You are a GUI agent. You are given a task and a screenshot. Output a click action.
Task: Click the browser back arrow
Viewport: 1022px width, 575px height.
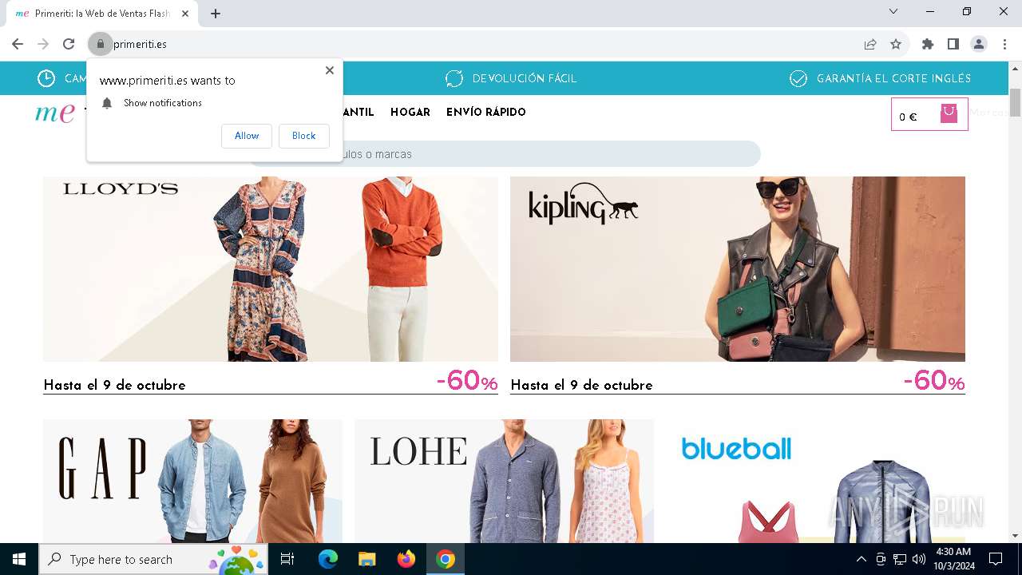pyautogui.click(x=18, y=44)
